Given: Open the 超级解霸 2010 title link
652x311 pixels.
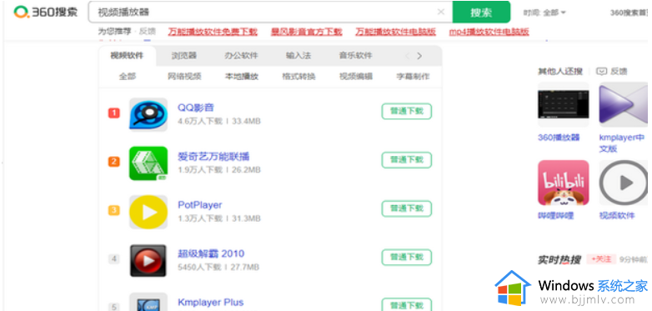Looking at the screenshot, I should (x=211, y=253).
